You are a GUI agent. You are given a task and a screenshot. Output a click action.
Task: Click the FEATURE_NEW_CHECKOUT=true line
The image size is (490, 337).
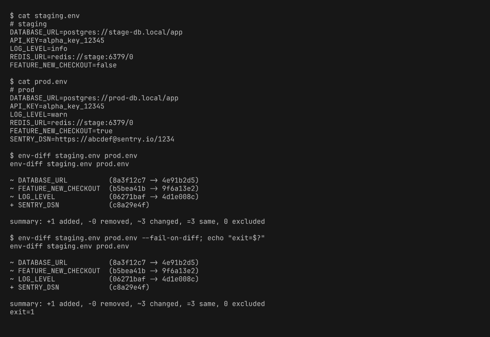(61, 131)
